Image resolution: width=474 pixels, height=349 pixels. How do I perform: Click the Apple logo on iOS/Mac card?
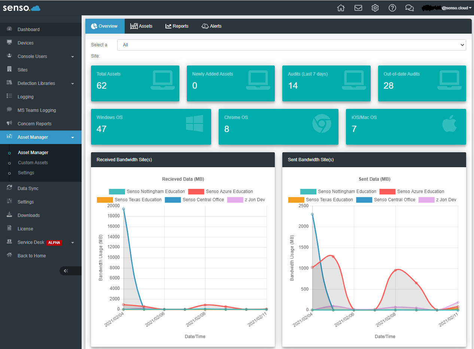click(x=450, y=123)
